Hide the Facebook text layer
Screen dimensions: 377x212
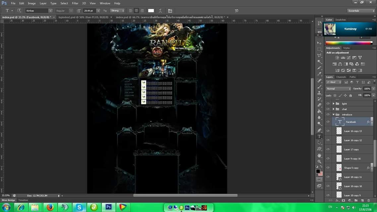(328, 122)
